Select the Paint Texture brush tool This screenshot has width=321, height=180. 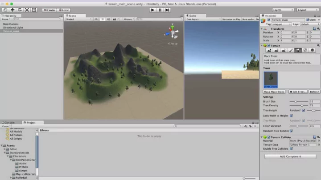pos(291,50)
